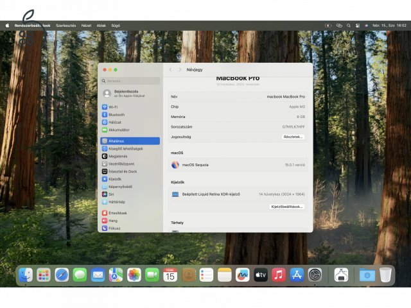411x308 pixels.
Task: Open the Ablak menu
Action: 101,26
